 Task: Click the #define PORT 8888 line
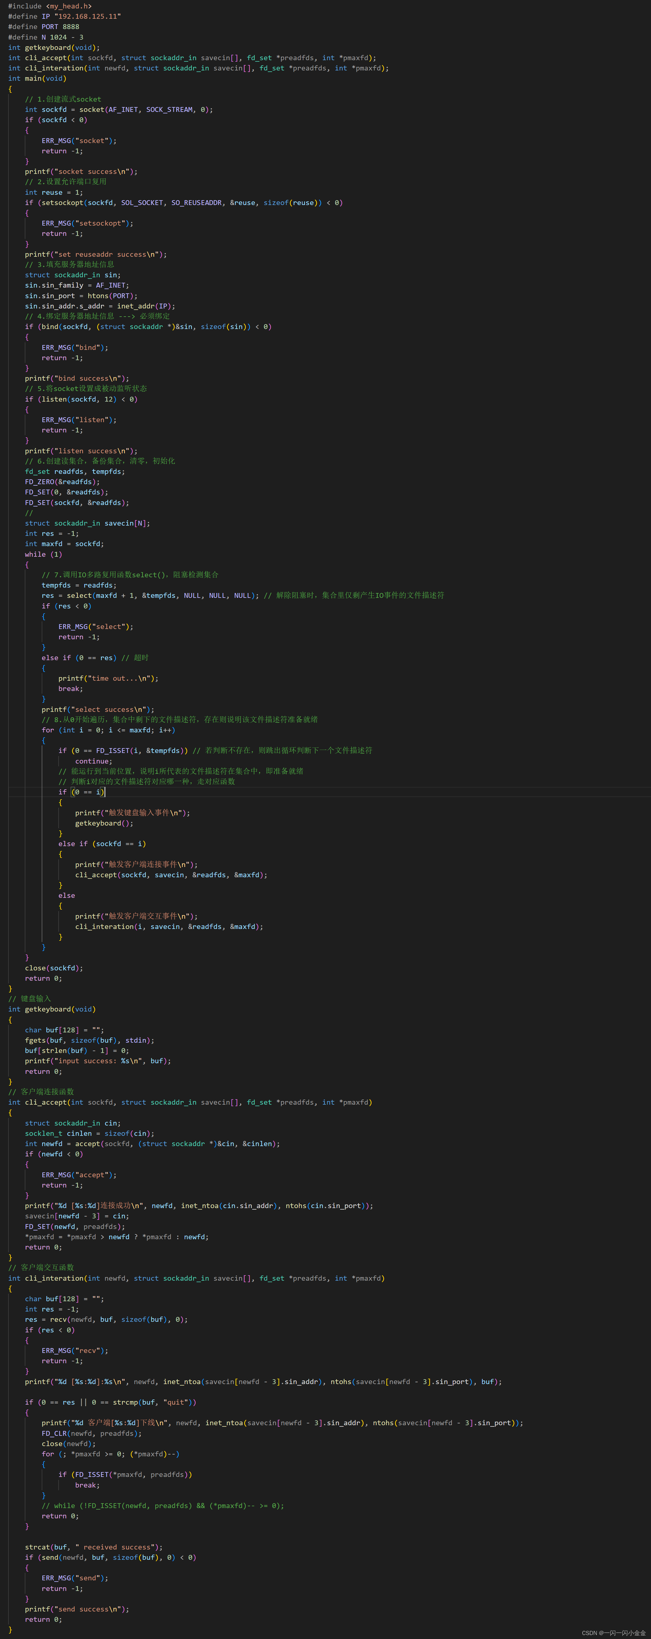[43, 27]
